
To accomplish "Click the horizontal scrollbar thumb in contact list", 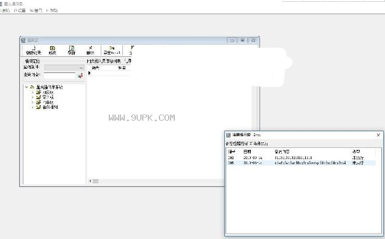I will tap(96, 181).
